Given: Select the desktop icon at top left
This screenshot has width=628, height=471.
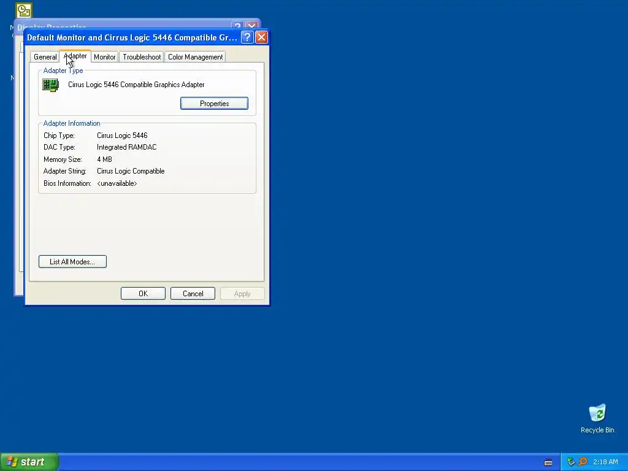Looking at the screenshot, I should (24, 10).
